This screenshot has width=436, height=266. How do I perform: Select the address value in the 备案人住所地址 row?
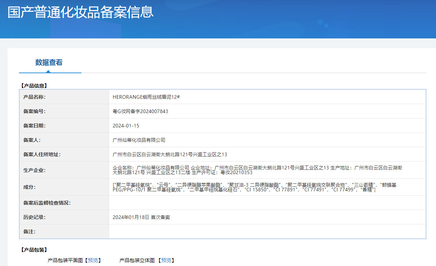point(170,154)
